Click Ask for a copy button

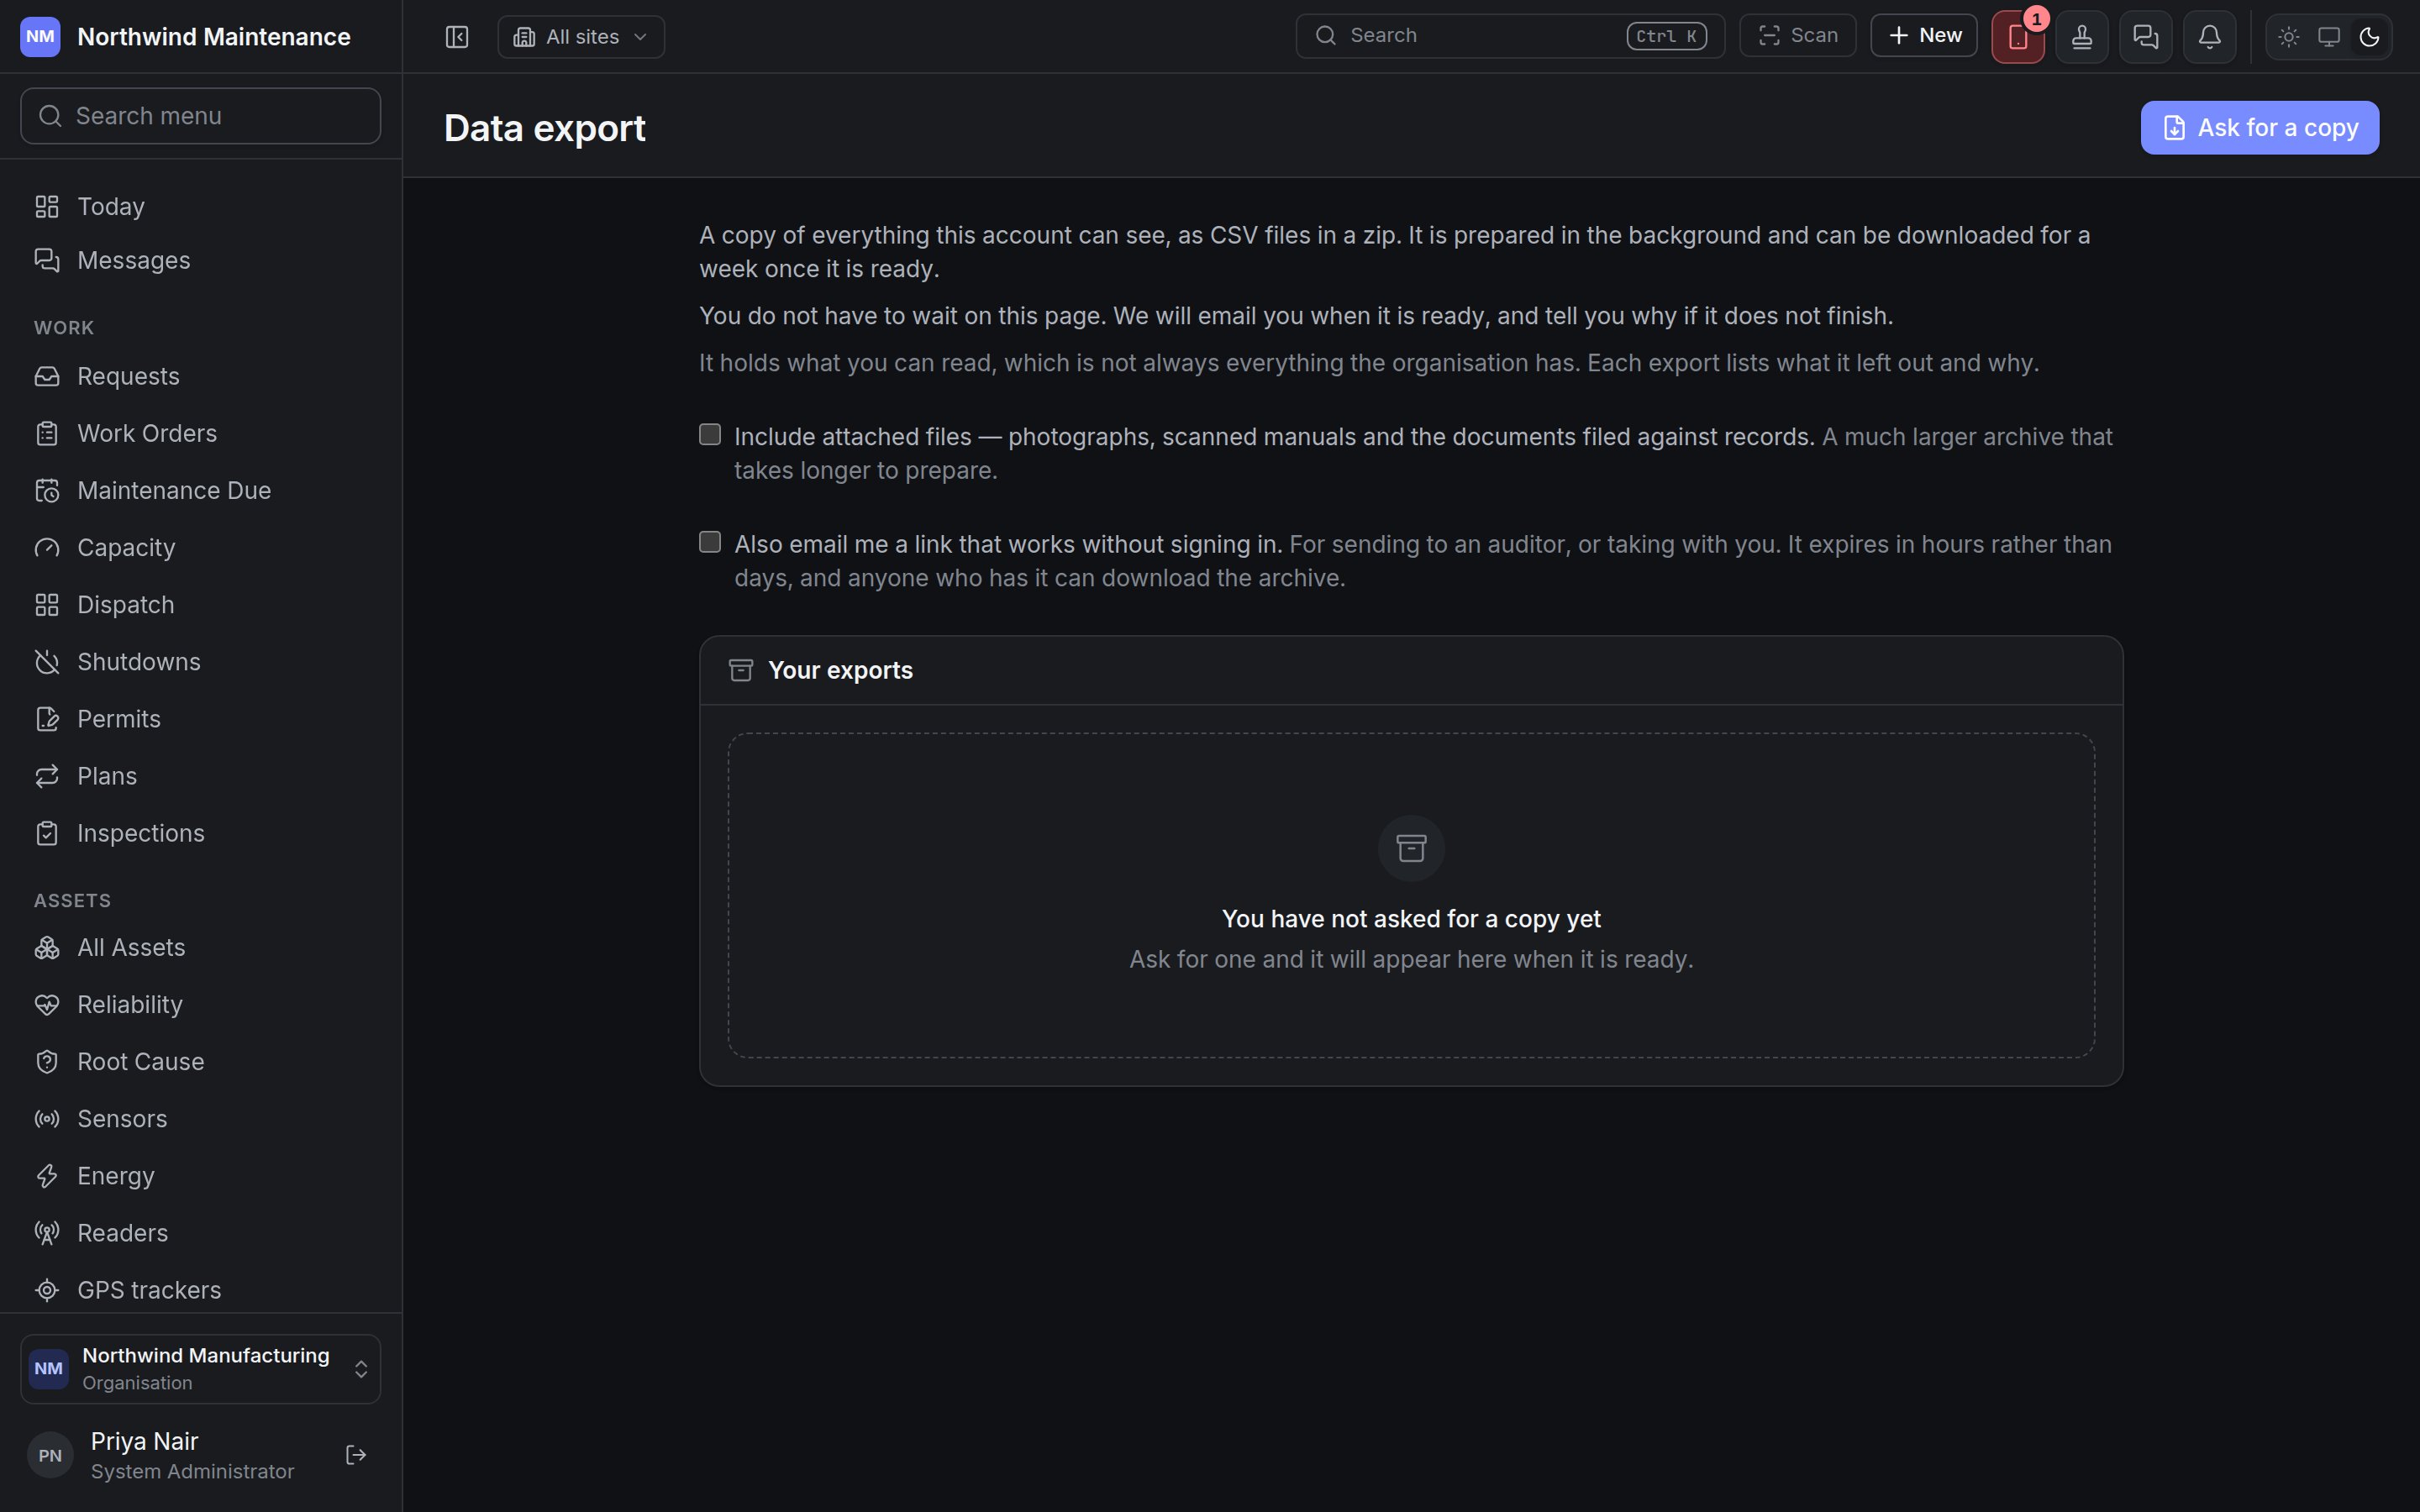pos(2260,128)
